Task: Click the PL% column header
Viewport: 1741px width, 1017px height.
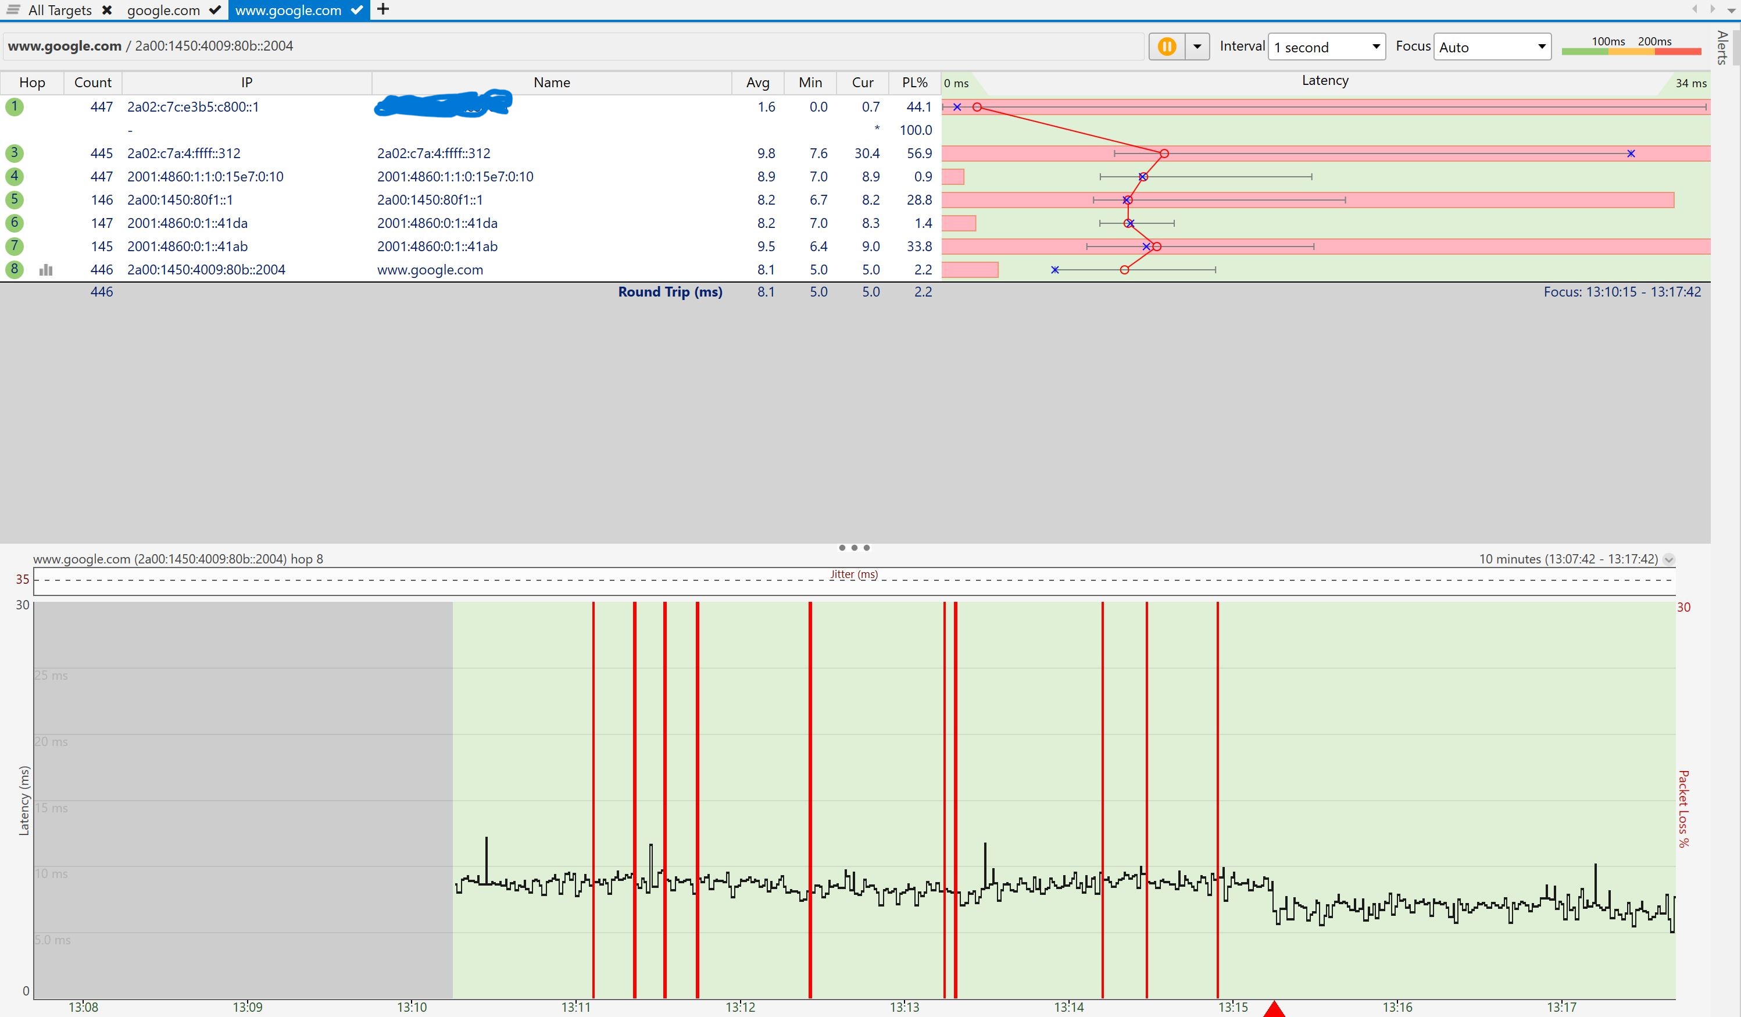Action: click(x=915, y=82)
